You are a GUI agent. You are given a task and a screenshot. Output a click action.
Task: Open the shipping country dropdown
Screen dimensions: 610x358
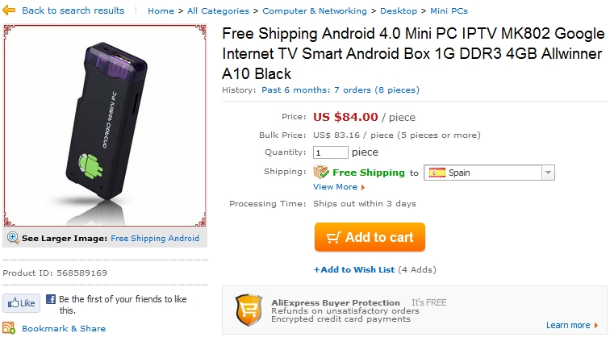pos(548,173)
